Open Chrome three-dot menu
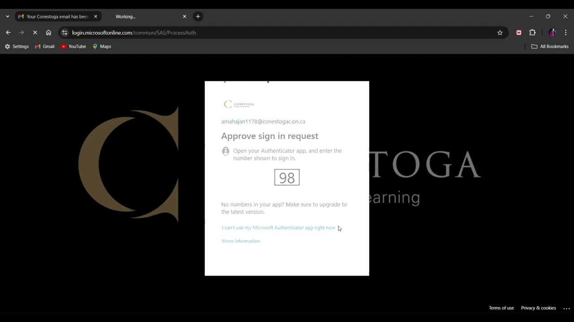 point(566,33)
